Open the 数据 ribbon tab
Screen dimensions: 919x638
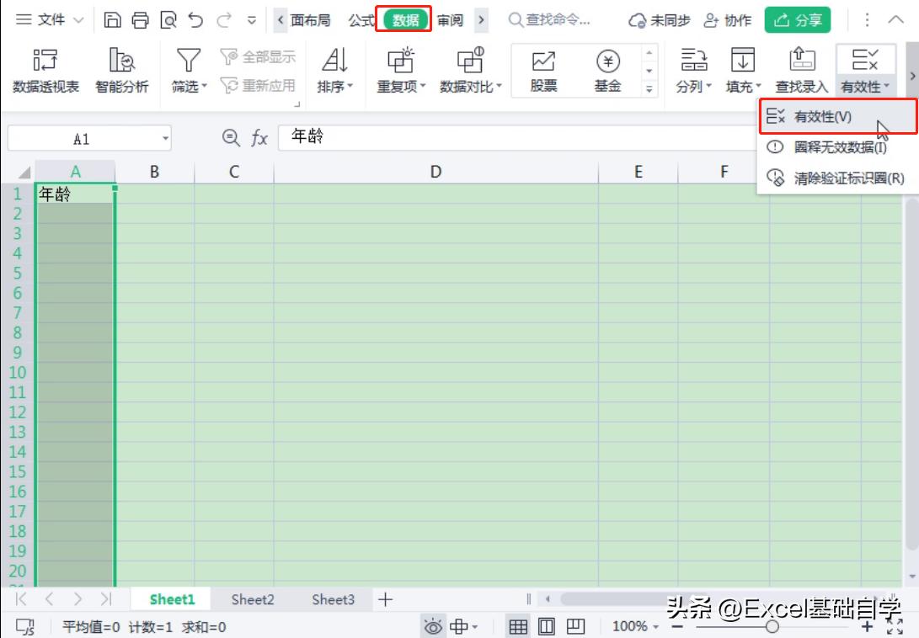(x=405, y=19)
